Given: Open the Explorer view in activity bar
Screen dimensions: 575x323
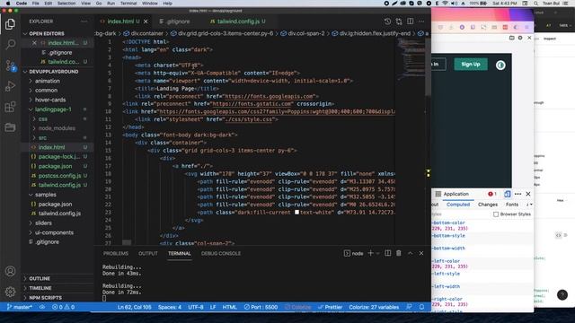Looking at the screenshot, I should pos(10,24).
